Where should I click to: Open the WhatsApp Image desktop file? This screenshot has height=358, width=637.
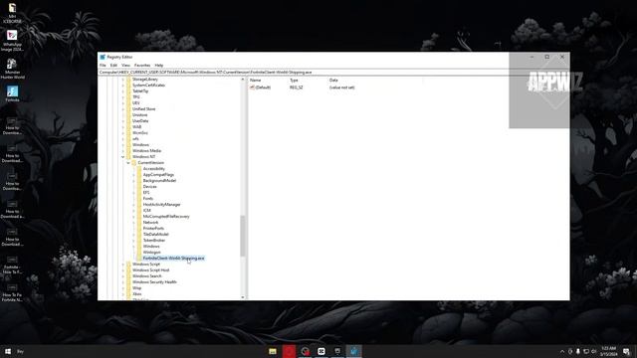(x=12, y=41)
